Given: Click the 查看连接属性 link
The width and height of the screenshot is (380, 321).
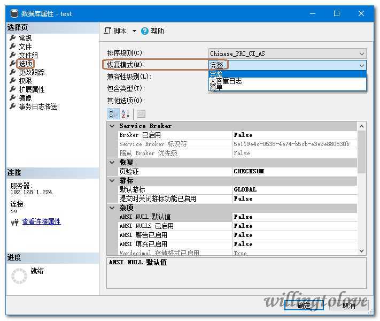Looking at the screenshot, I should [42, 221].
